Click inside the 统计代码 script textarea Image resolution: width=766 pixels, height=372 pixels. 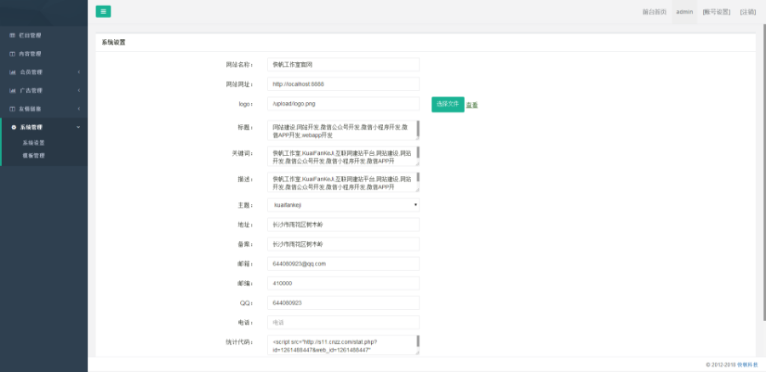[x=342, y=345]
